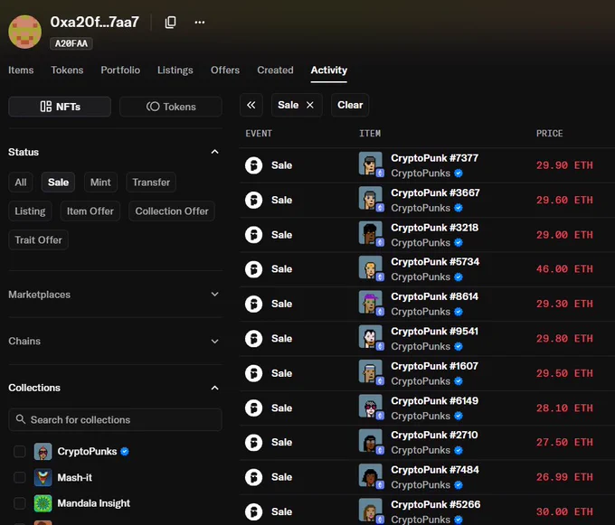
Task: Check the Mash-it collection checkbox
Action: [20, 477]
